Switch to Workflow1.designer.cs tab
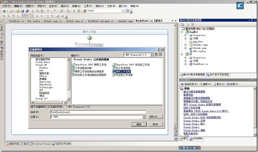This screenshot has height=152, width=258. click(x=101, y=21)
